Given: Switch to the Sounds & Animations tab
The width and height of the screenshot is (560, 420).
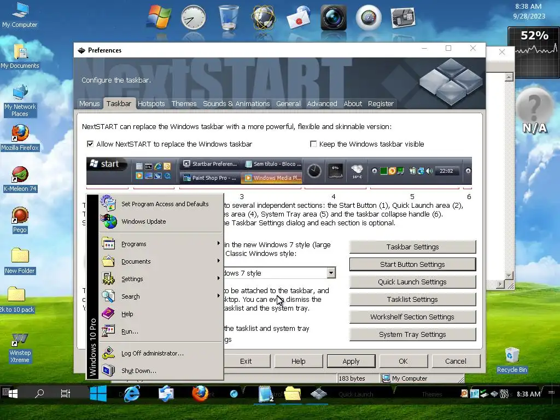Looking at the screenshot, I should (236, 103).
